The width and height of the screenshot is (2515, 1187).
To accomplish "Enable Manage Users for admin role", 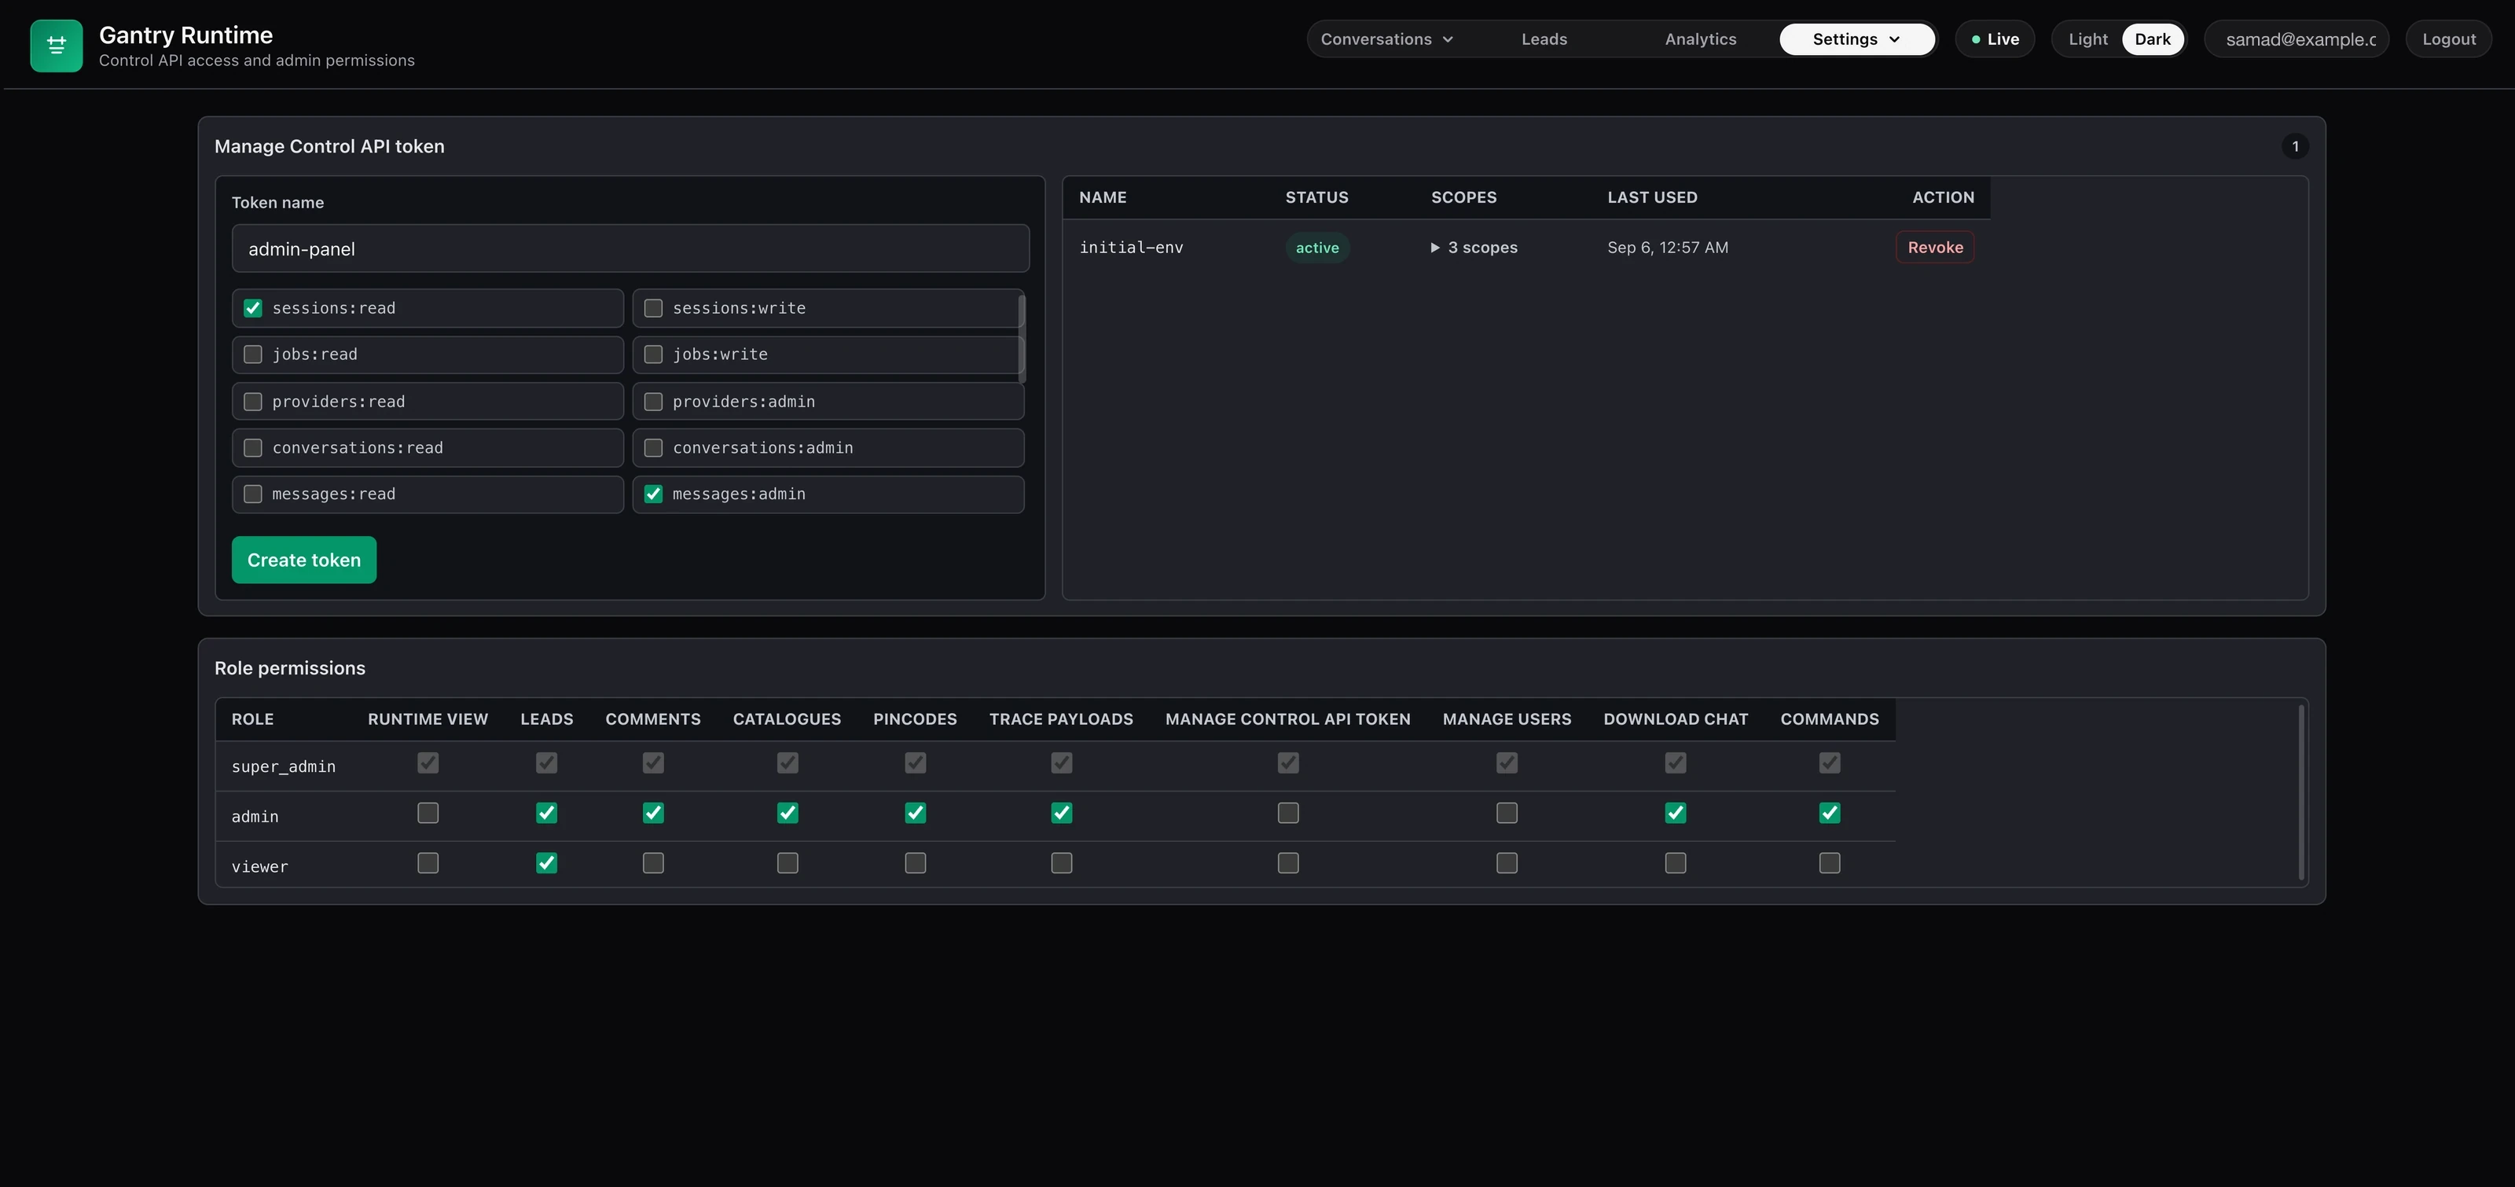I will (x=1507, y=813).
